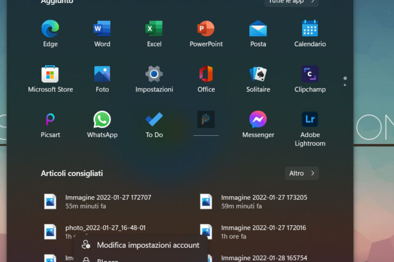Open Impostazioni settings gear
This screenshot has height=262, width=394.
pos(154,79)
